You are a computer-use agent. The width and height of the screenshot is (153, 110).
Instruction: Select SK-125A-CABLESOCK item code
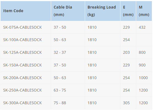(22, 52)
